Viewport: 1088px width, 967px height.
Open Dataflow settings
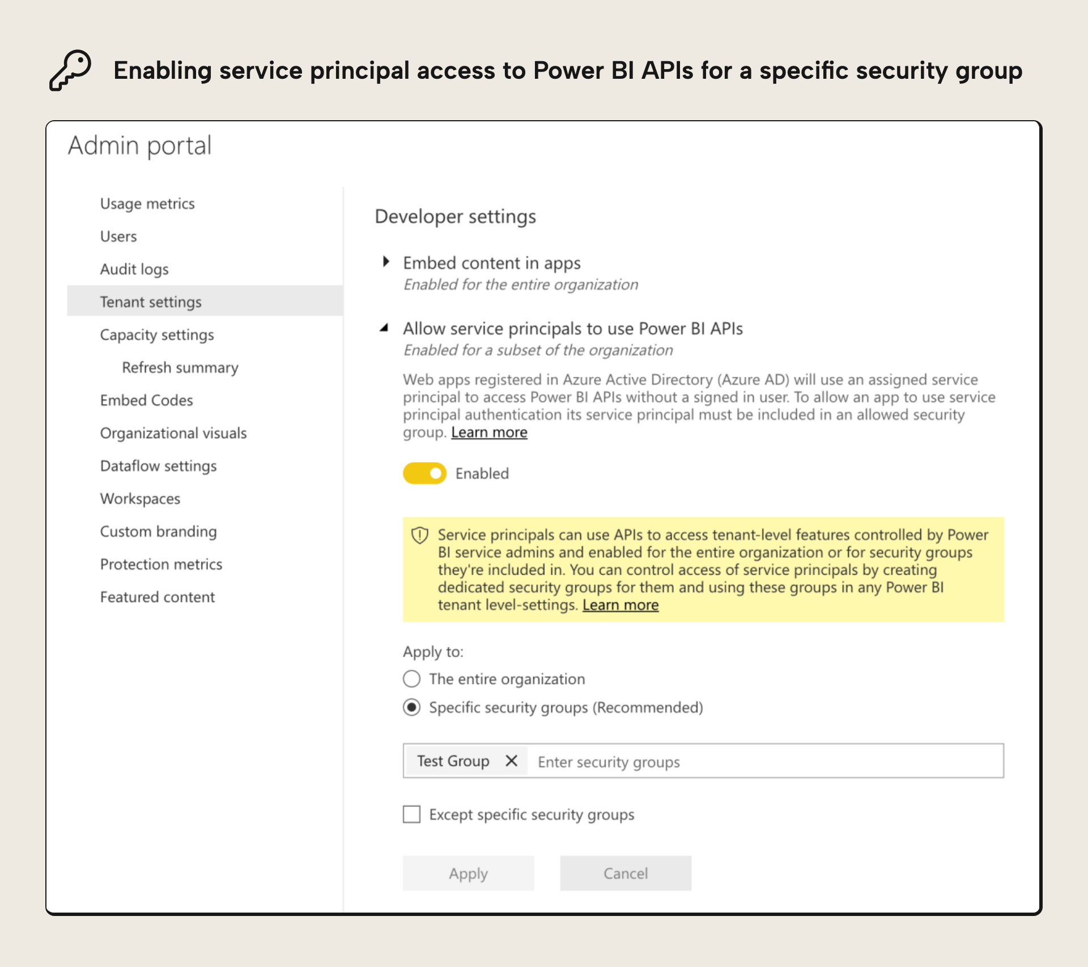pyautogui.click(x=158, y=466)
